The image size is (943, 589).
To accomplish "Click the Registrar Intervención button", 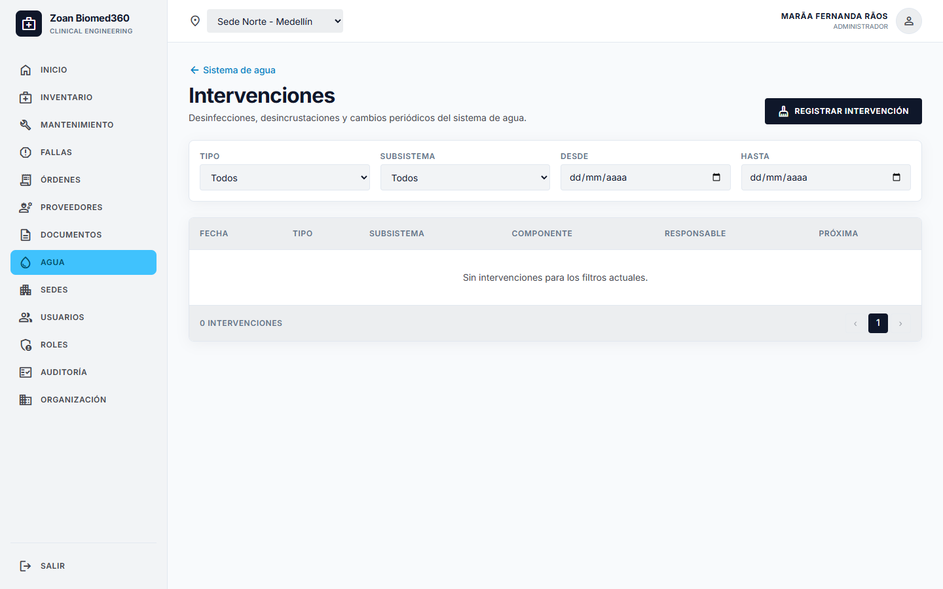I will 843,111.
